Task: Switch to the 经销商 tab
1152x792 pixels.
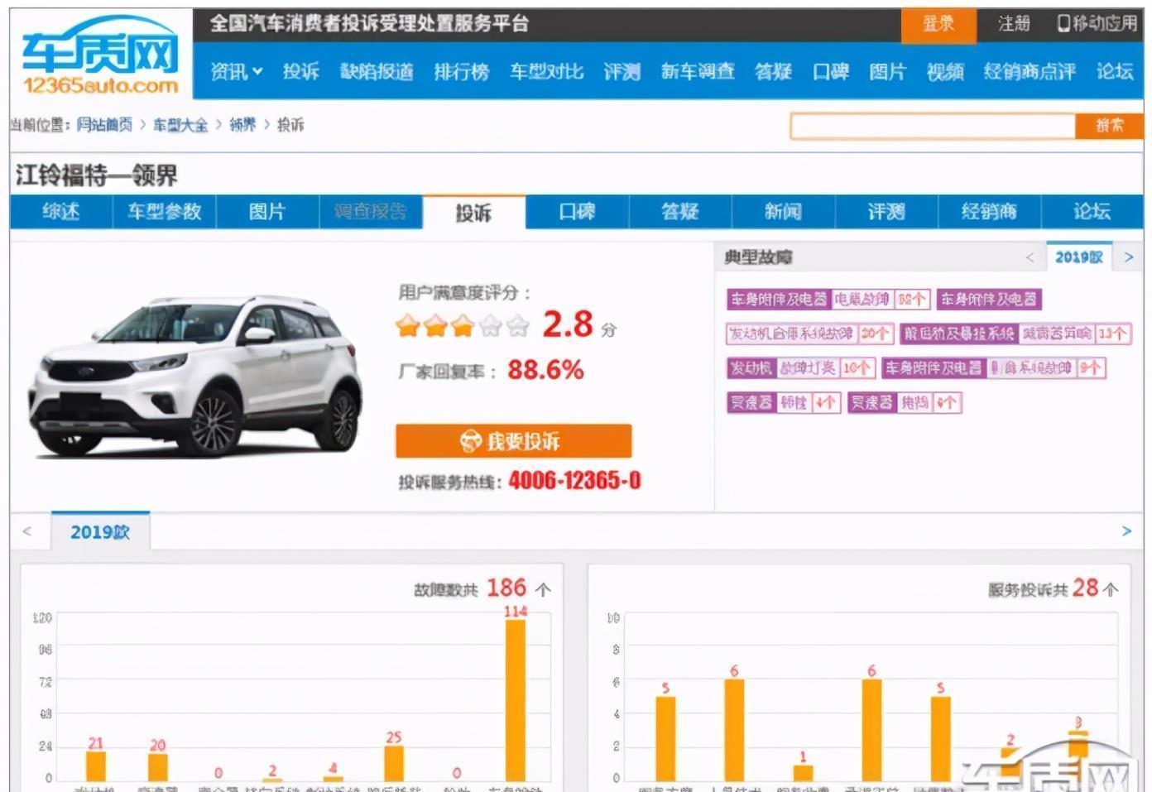Action: click(989, 212)
